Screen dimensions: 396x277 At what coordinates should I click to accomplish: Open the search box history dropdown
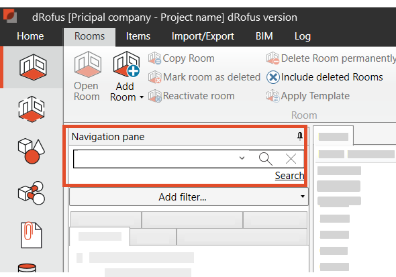click(242, 158)
